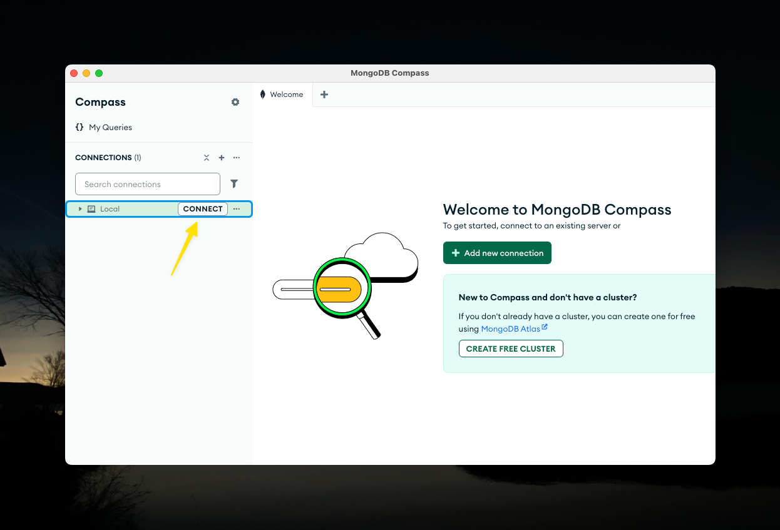Click the Add new connection button

[x=497, y=253]
